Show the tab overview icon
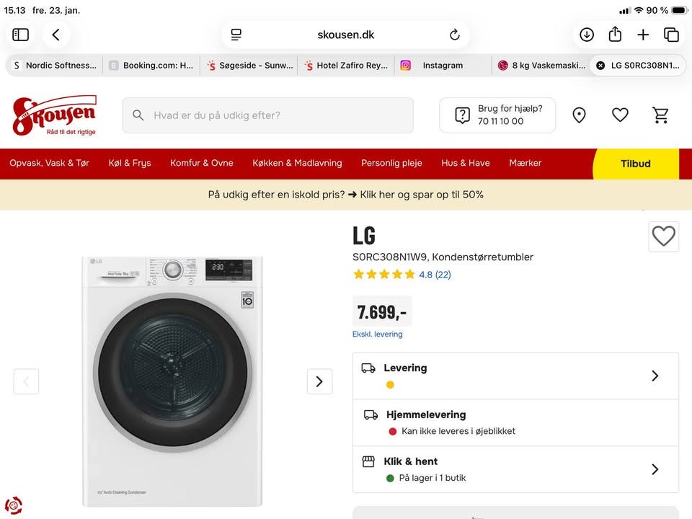The image size is (692, 519). [x=671, y=35]
